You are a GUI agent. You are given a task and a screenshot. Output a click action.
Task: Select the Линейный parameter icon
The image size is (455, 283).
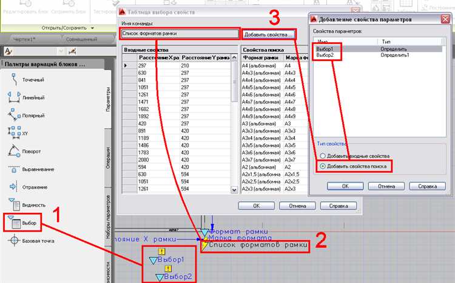[14, 97]
